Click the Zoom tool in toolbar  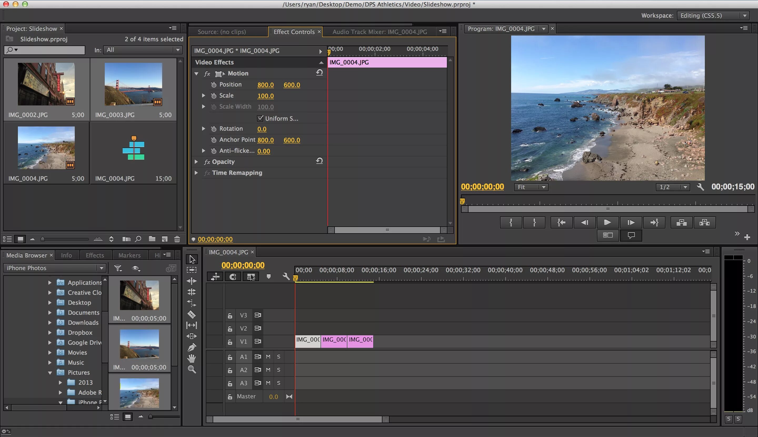point(192,368)
